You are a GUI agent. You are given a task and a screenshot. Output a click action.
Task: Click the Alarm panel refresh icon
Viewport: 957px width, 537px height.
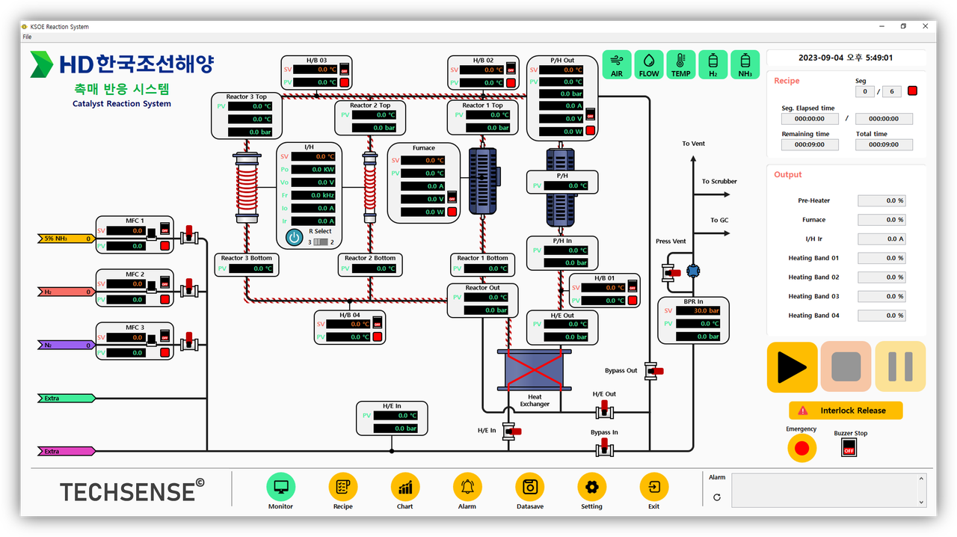coord(717,497)
